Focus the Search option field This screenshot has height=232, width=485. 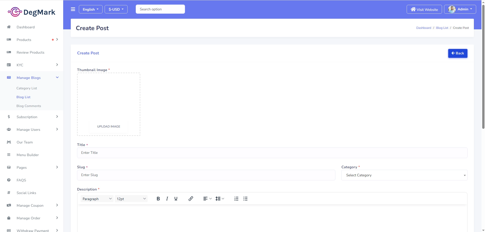(x=160, y=9)
